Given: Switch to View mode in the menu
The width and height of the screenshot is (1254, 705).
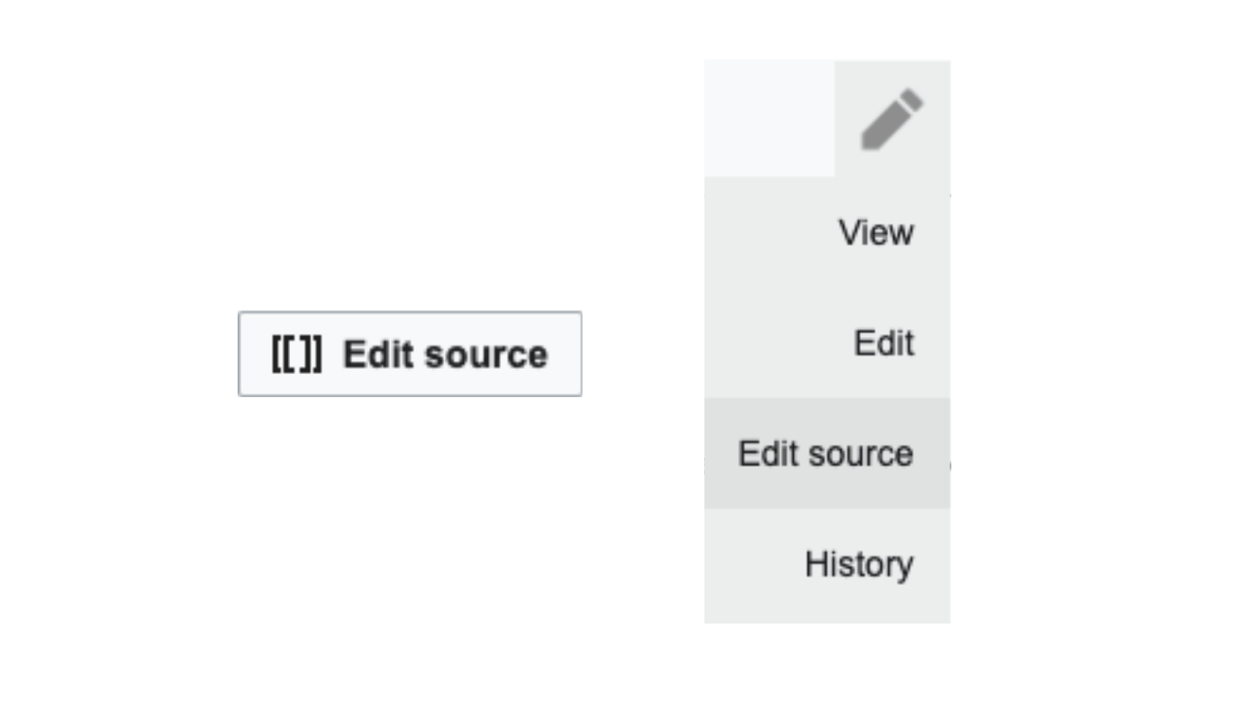Looking at the screenshot, I should click(x=876, y=232).
